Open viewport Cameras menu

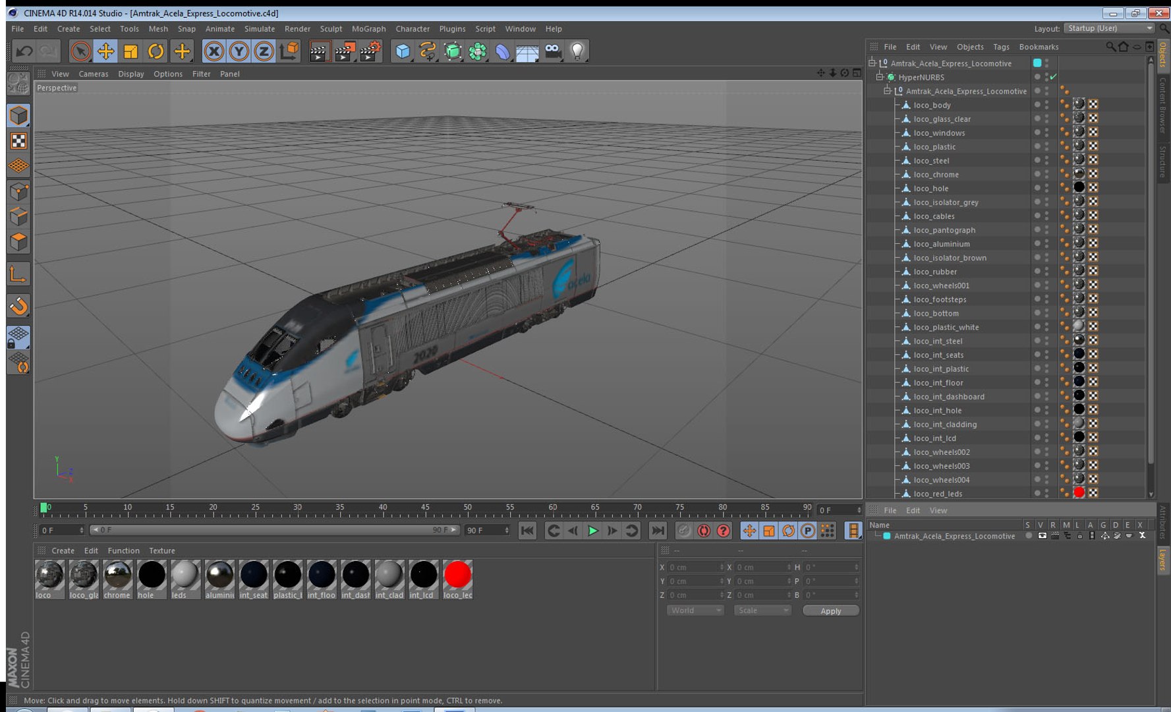click(x=93, y=74)
